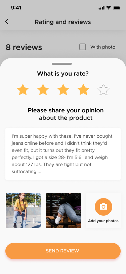Click the review text field
The image size is (126, 274).
pyautogui.click(x=63, y=154)
